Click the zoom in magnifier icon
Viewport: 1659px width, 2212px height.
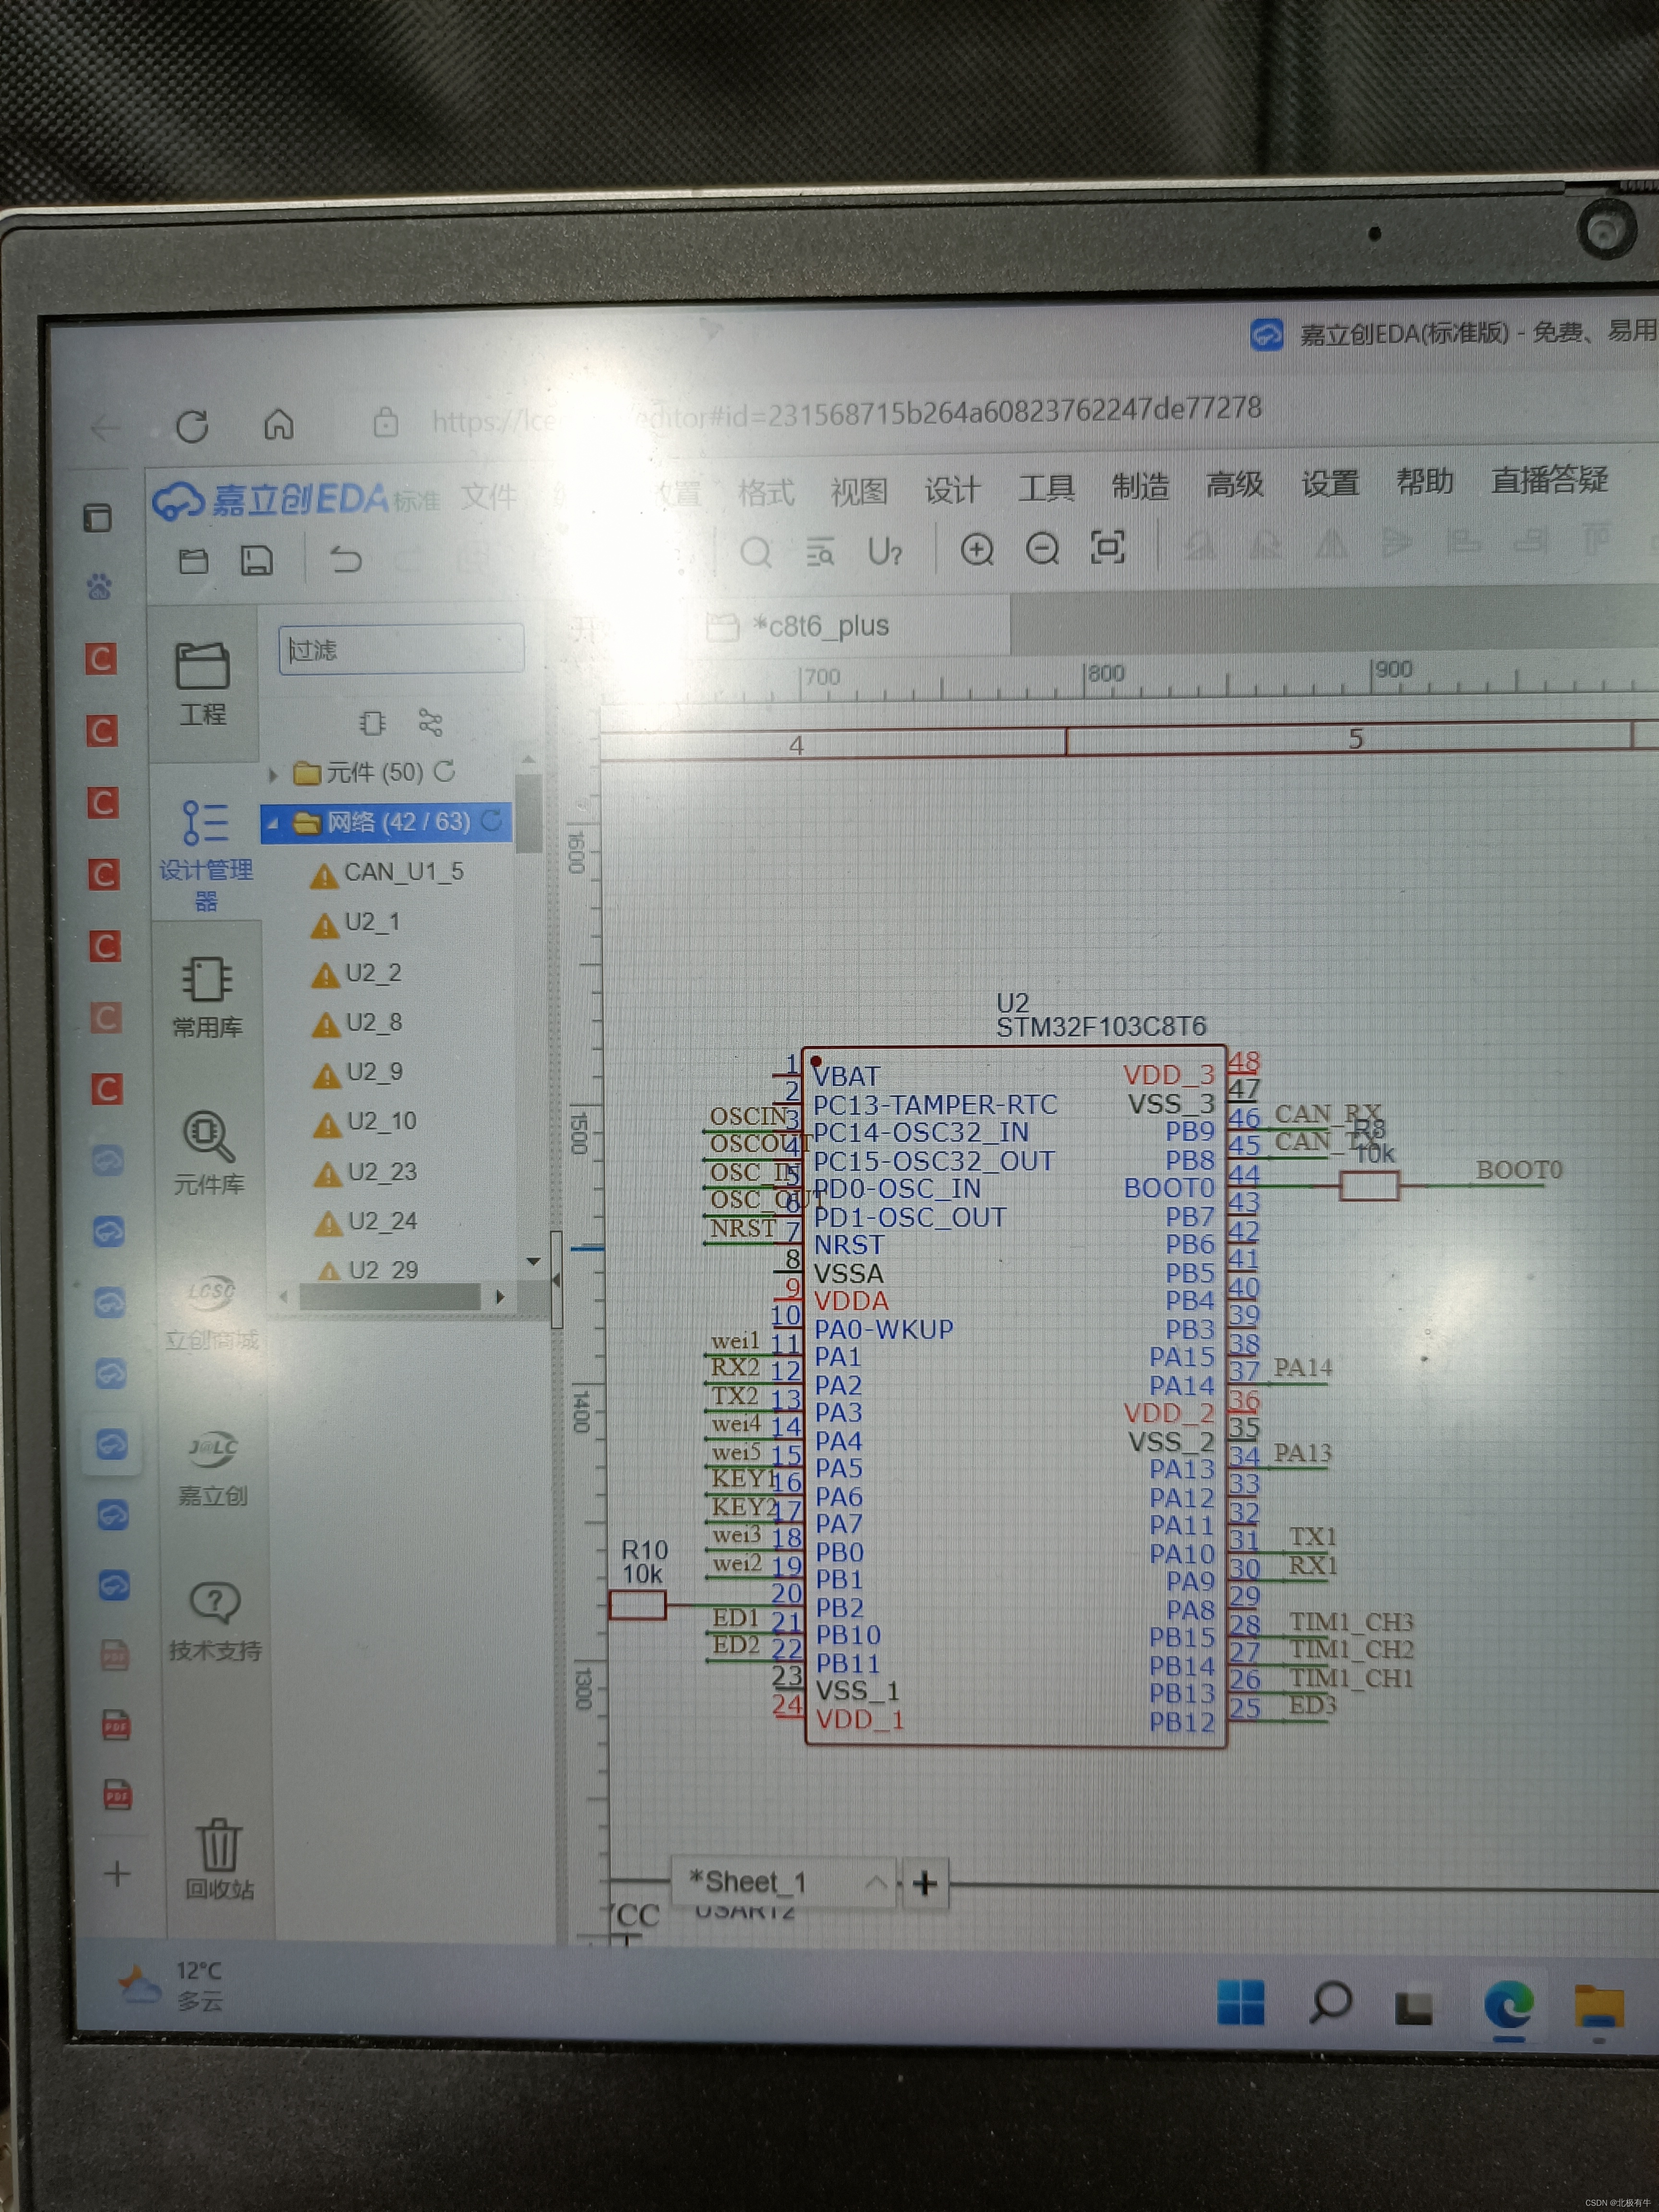tap(976, 549)
